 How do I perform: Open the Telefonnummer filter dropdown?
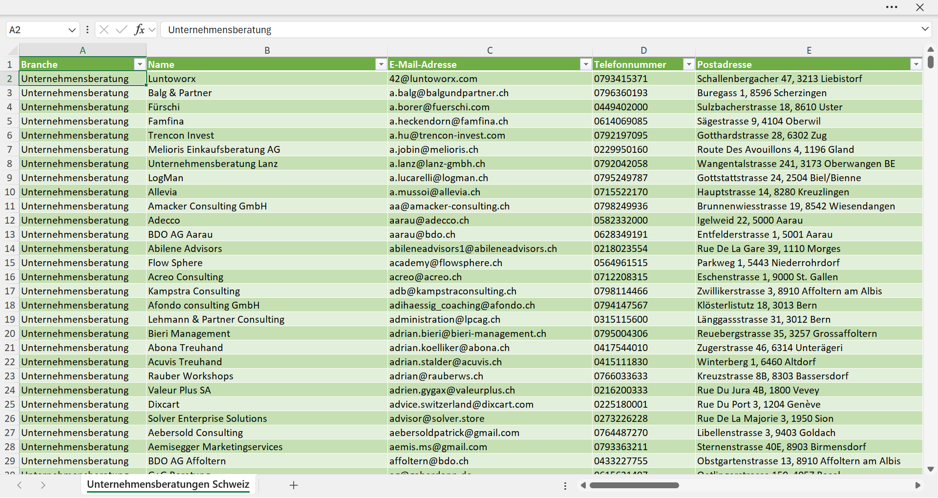(689, 64)
